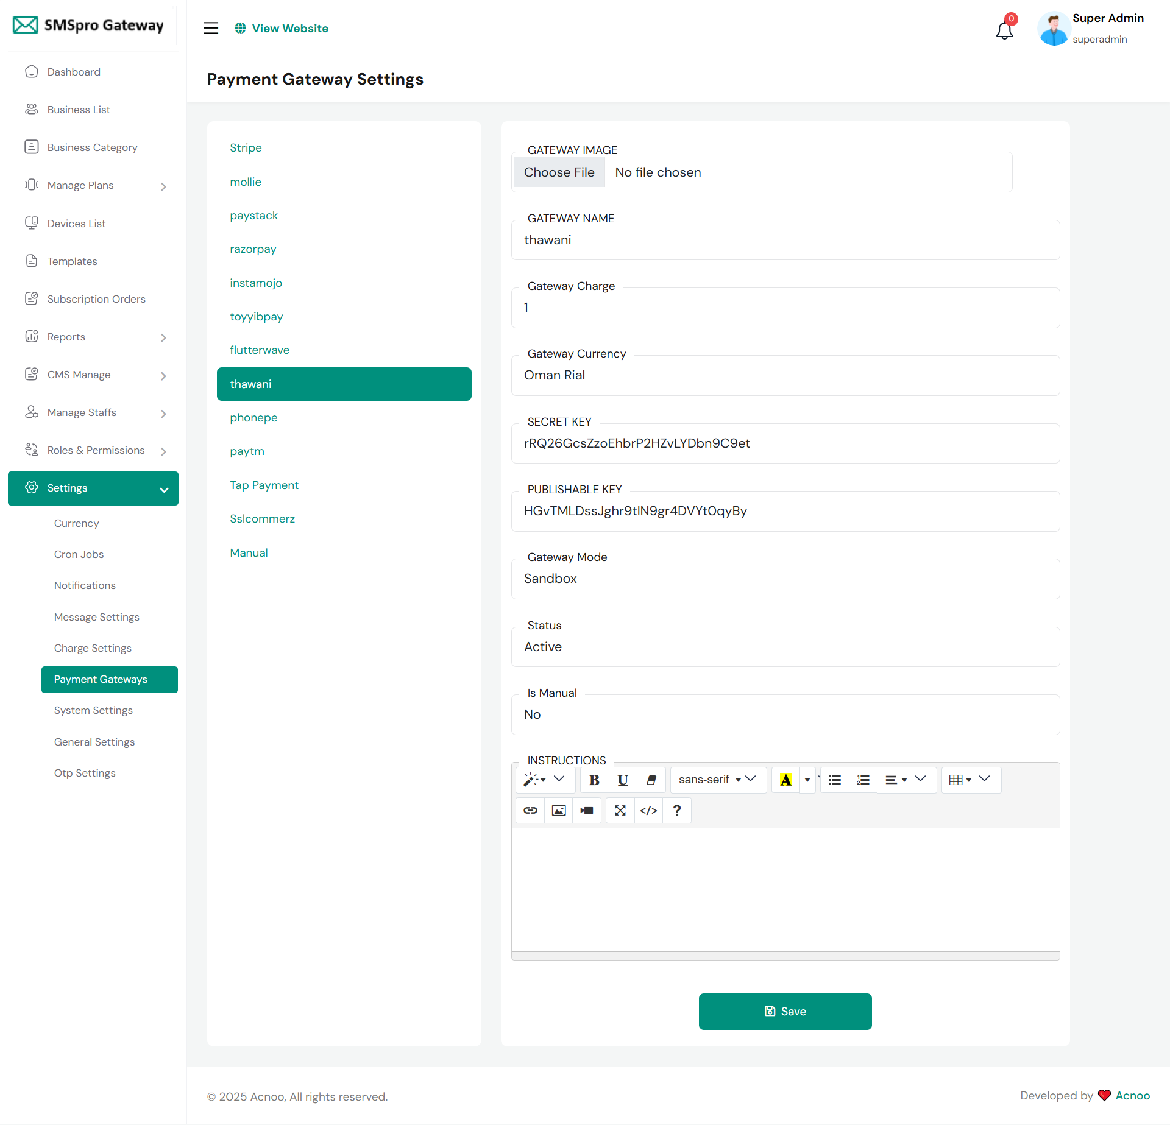The width and height of the screenshot is (1170, 1125).
Task: Insert a link using the chain icon
Action: click(x=530, y=811)
